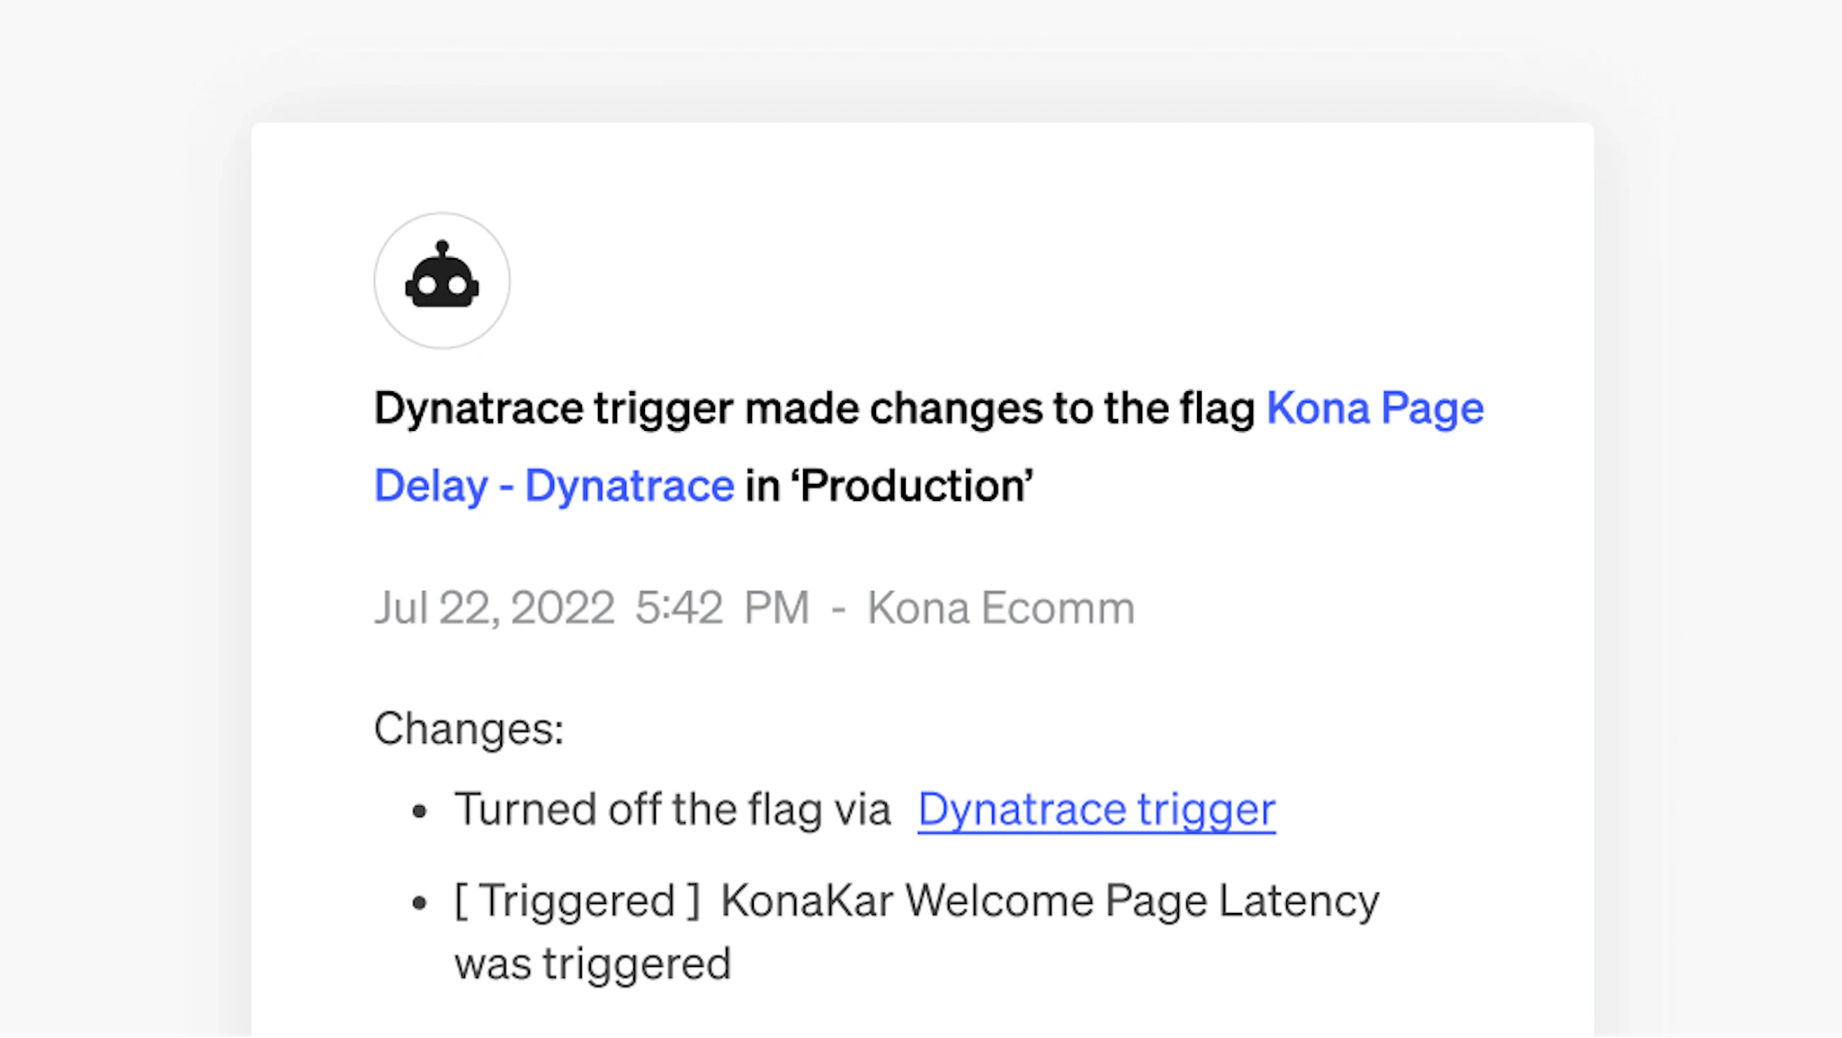
Task: Open the Kona Page flag link
Action: click(x=1374, y=408)
